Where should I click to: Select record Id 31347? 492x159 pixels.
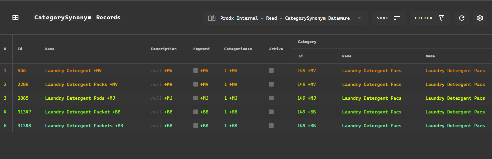[24, 112]
